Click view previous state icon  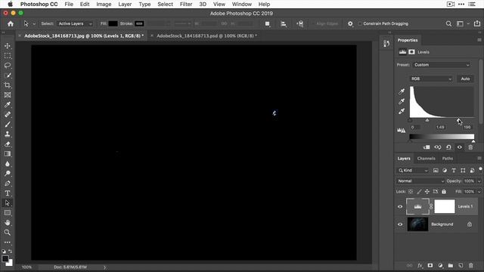[438, 147]
